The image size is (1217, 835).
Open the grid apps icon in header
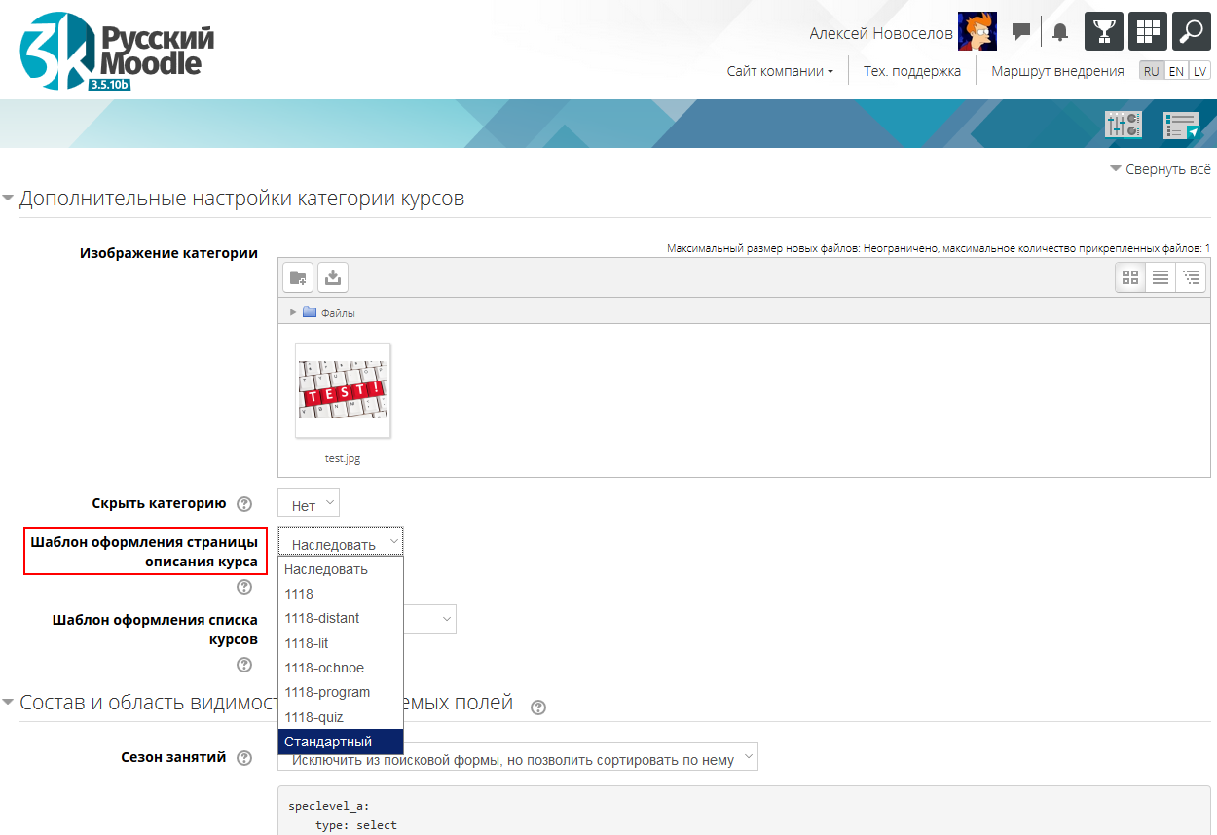click(x=1147, y=31)
